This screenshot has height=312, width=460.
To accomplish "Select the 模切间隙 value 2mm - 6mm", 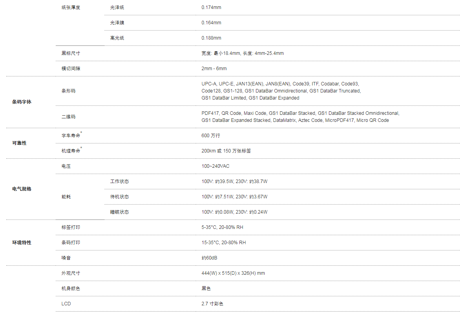I will tap(214, 69).
